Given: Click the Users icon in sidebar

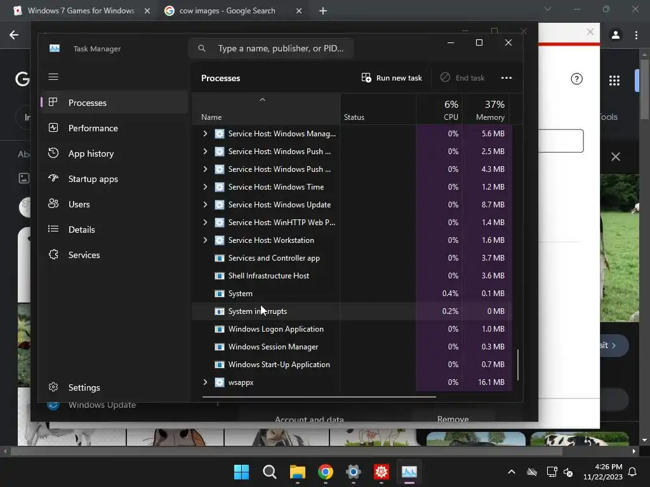Looking at the screenshot, I should click(x=53, y=204).
